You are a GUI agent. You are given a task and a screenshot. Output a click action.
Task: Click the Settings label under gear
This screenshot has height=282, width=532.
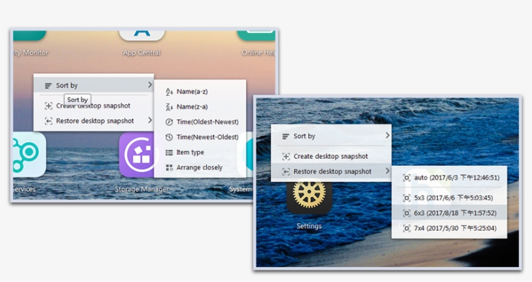tap(309, 226)
